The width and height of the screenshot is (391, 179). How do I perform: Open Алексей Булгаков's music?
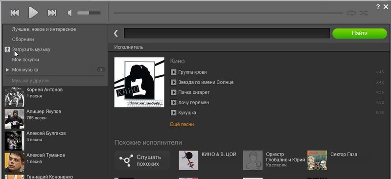46,134
